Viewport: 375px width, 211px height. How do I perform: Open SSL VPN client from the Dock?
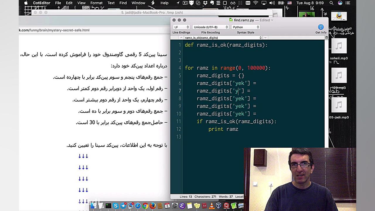click(x=226, y=206)
